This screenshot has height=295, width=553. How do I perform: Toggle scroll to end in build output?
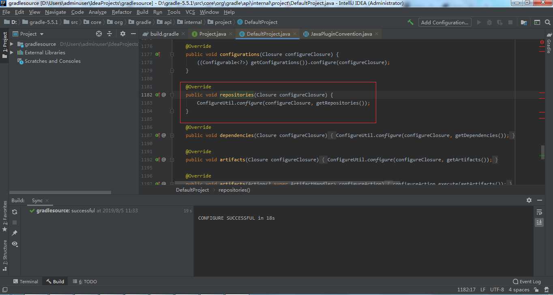[539, 222]
